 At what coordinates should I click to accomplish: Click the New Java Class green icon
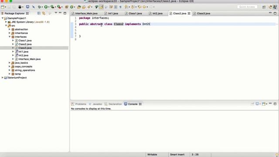click(71, 7)
